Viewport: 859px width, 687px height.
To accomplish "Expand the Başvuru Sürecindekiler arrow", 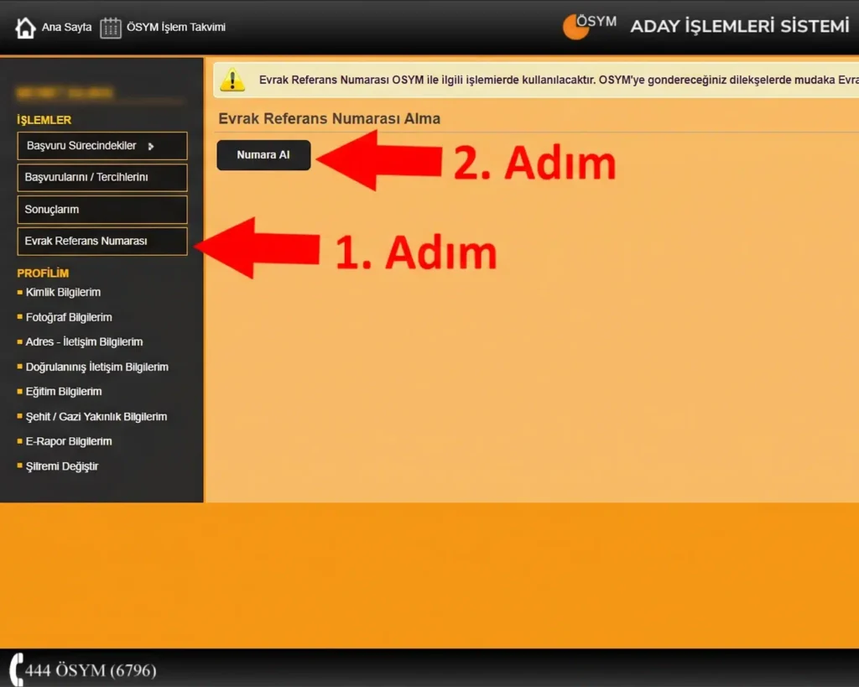I will point(151,146).
